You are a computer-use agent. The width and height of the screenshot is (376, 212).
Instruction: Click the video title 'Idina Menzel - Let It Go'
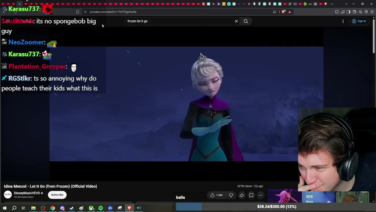click(x=51, y=186)
